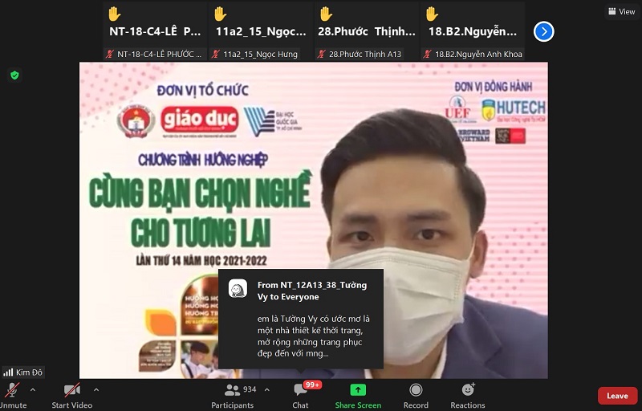Image resolution: width=642 pixels, height=411 pixels.
Task: Click the green encryption shield icon
Action: [14, 75]
